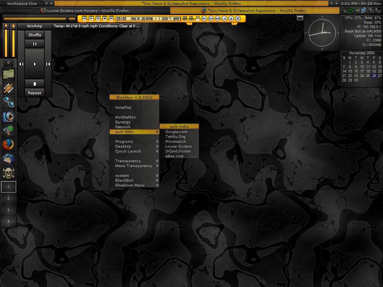
Task: Switch to the *box News taskbar window
Action: point(254,10)
